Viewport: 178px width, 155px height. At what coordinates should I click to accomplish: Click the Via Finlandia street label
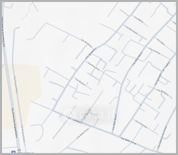tap(141, 124)
